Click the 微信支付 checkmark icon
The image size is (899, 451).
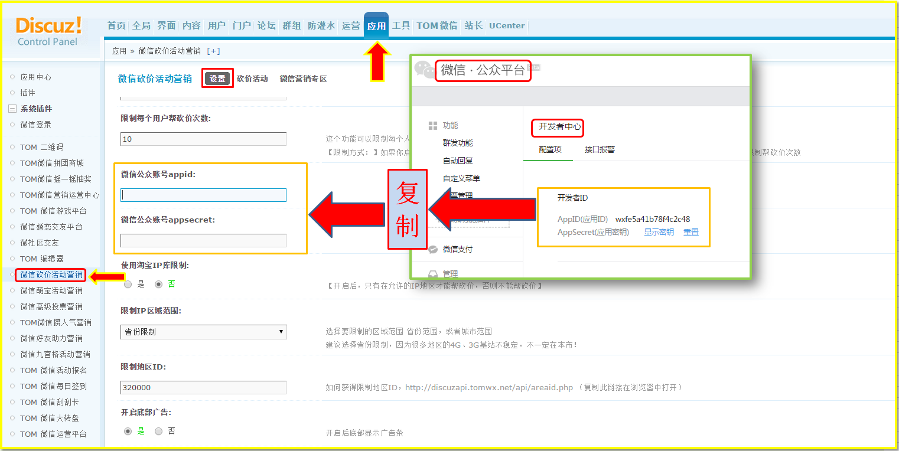[433, 249]
